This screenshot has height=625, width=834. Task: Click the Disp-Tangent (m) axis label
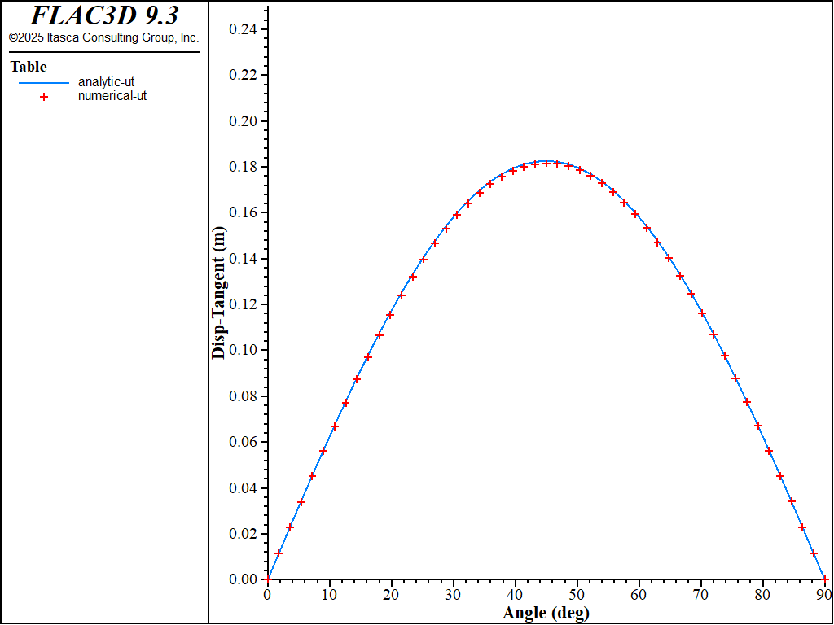pyautogui.click(x=218, y=292)
